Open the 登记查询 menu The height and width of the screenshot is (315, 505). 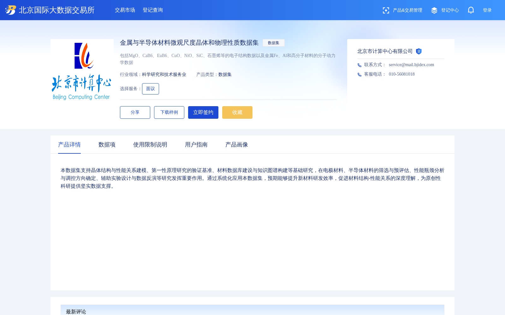(x=153, y=10)
